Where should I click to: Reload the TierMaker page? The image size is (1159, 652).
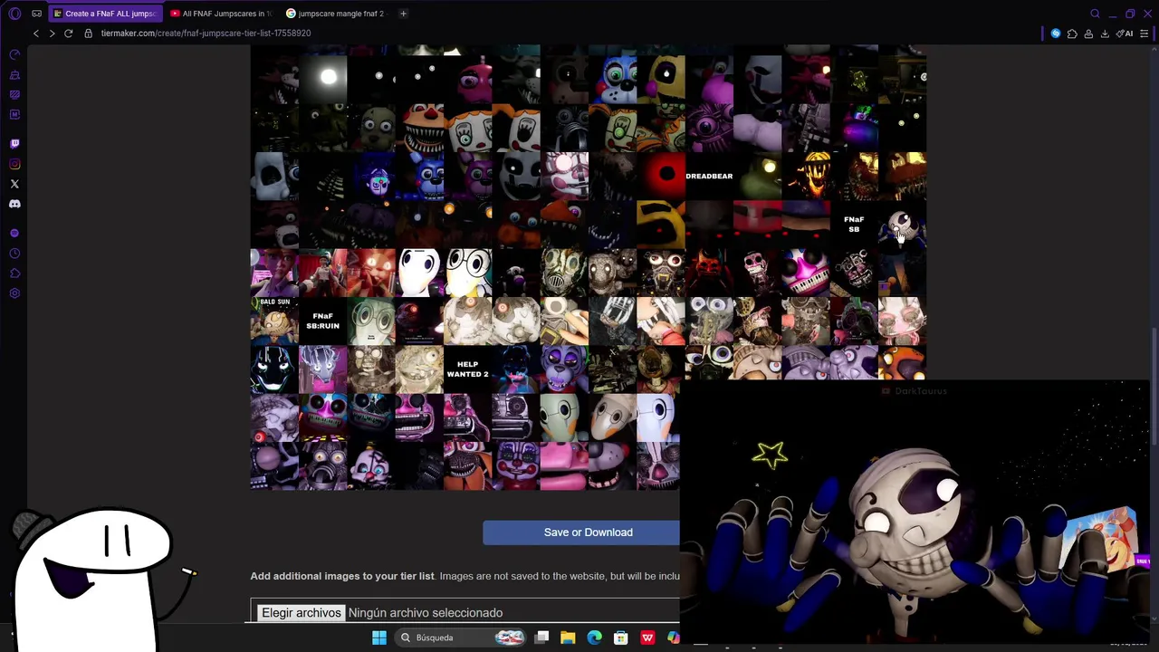pos(68,34)
